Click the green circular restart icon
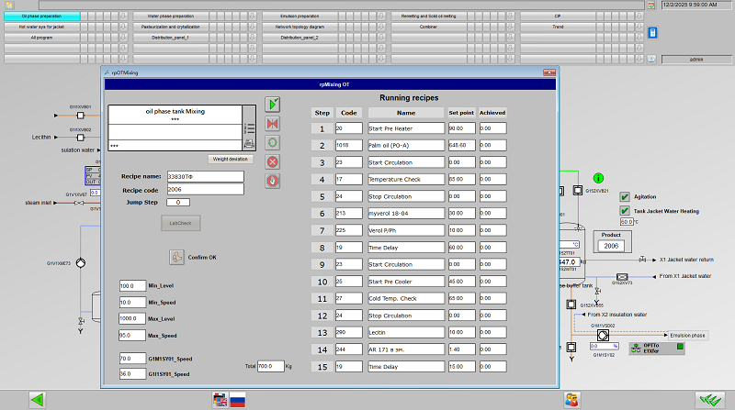The height and width of the screenshot is (410, 735). (x=272, y=142)
